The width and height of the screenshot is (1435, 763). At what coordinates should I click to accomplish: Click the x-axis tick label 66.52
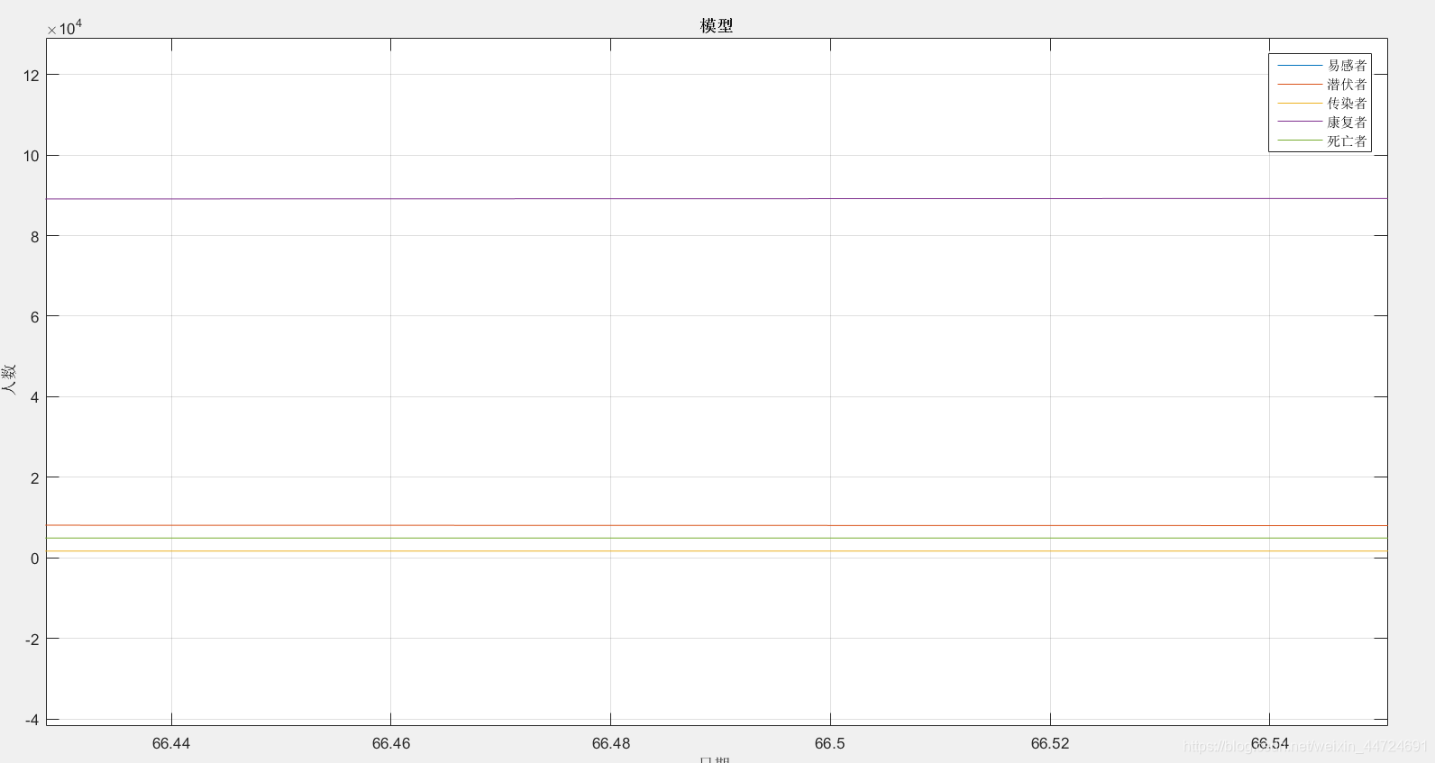pyautogui.click(x=1050, y=743)
